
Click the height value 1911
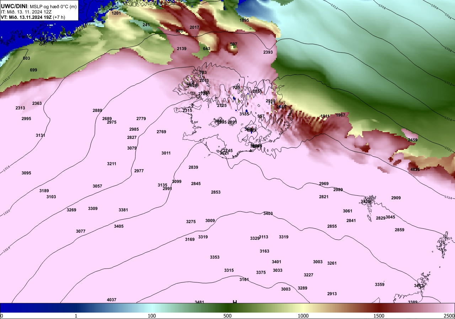325,116
